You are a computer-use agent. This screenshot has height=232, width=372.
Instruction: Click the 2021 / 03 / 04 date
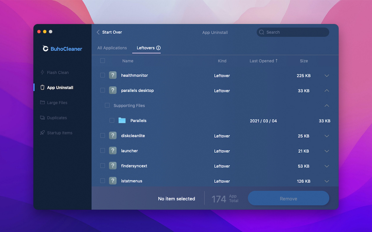pos(263,121)
